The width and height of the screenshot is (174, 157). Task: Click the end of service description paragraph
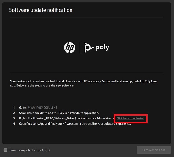tap(84, 83)
